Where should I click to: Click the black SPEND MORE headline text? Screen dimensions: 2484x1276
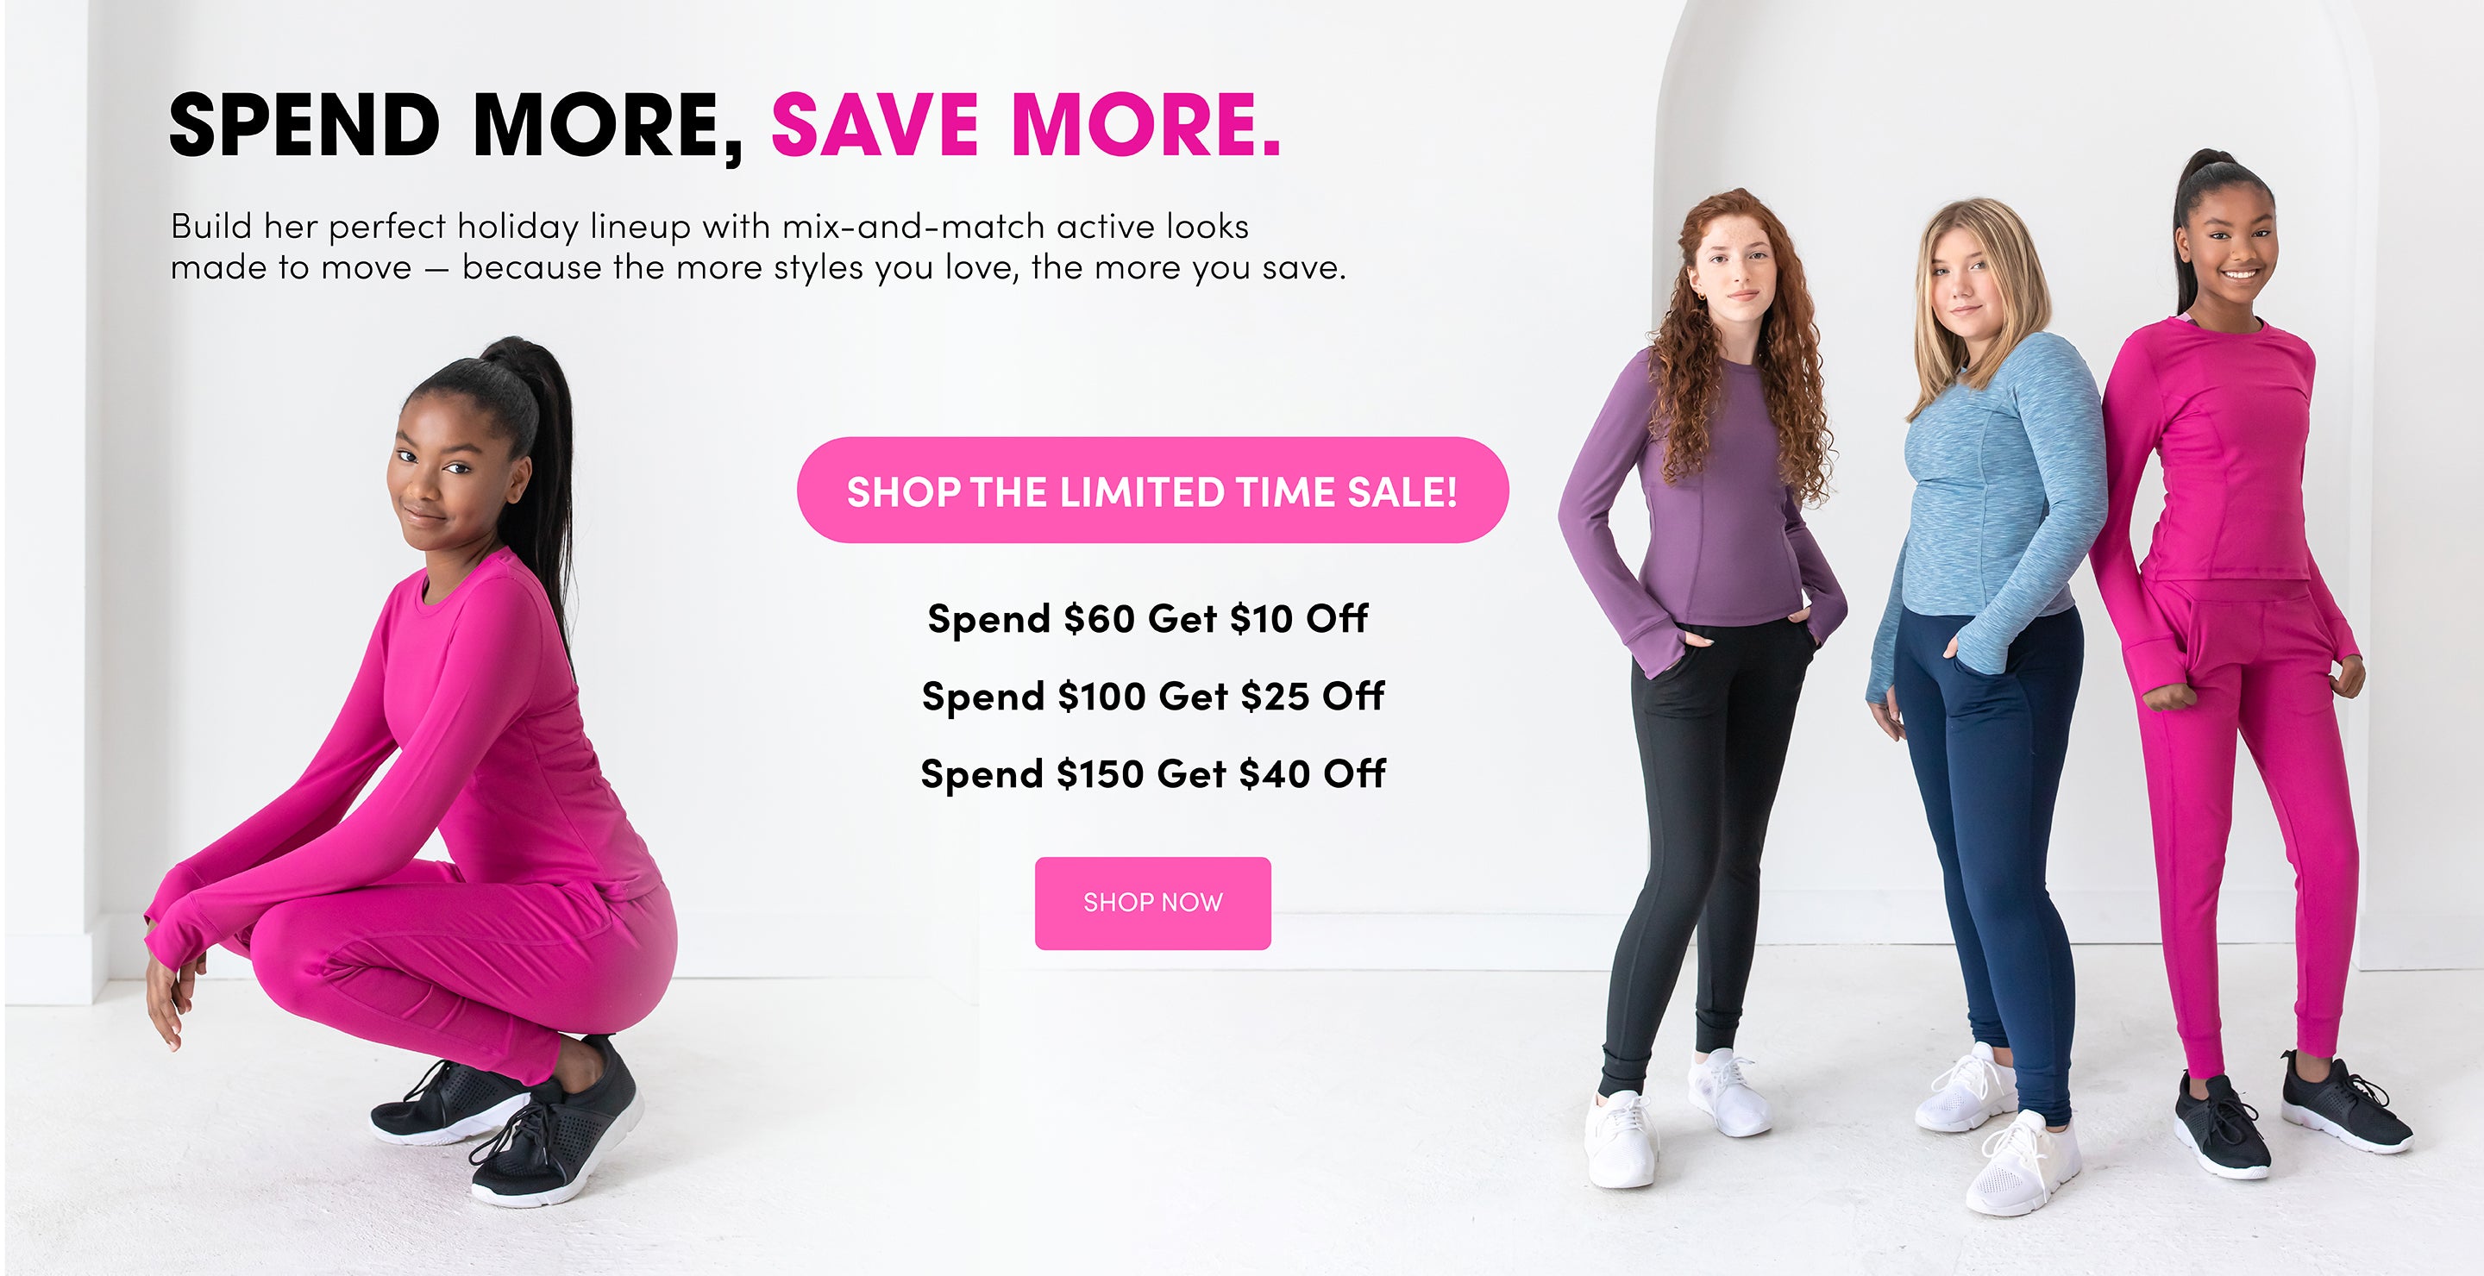[457, 125]
